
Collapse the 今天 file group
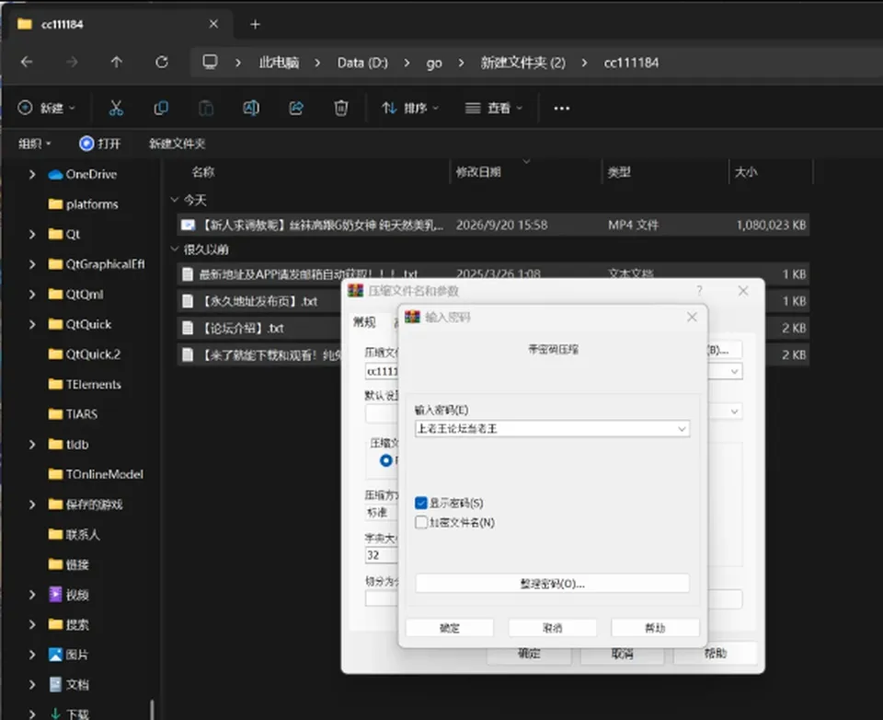pos(175,200)
